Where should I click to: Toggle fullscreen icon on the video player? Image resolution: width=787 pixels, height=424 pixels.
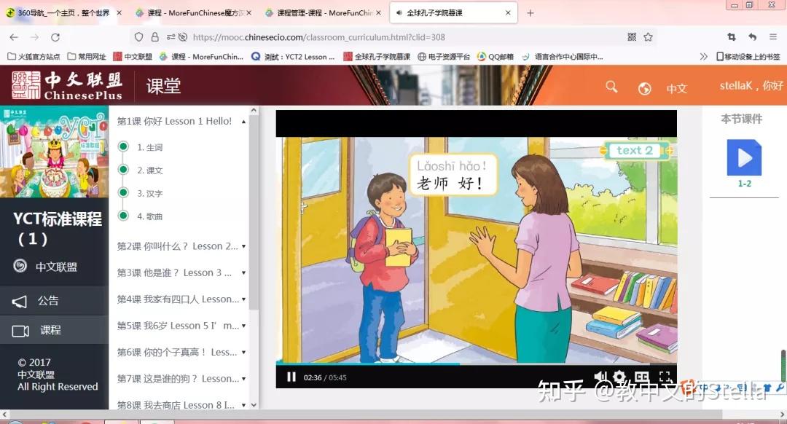coord(665,377)
